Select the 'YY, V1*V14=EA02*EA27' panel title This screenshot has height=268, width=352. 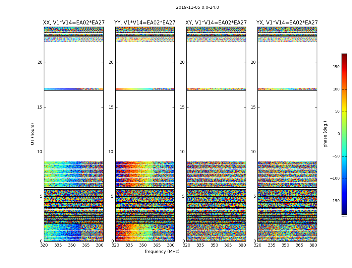click(145, 23)
